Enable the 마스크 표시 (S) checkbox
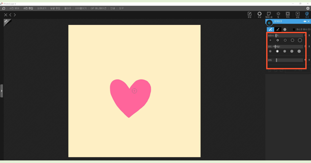The image size is (311, 163). [x=294, y=29]
